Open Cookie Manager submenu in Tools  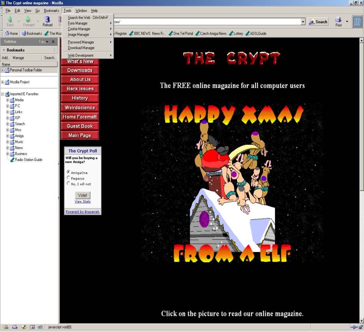coord(79,29)
